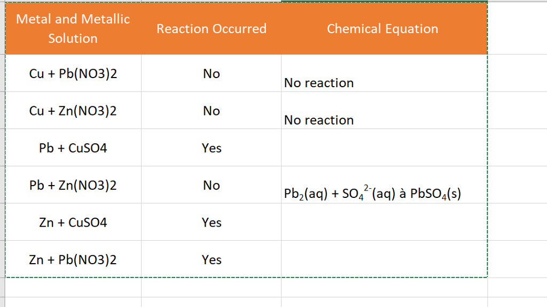The image size is (547, 307).
Task: Select the Pb + CuSO4 cell
Action: tap(73, 148)
